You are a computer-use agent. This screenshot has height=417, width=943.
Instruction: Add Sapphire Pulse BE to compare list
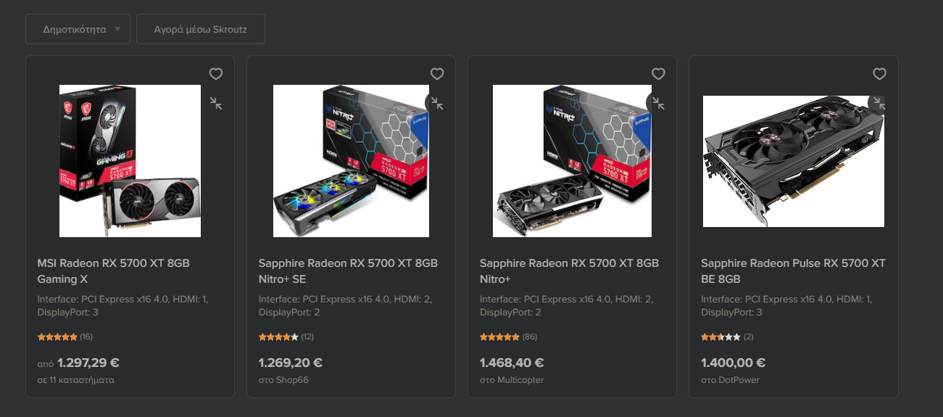click(x=878, y=103)
